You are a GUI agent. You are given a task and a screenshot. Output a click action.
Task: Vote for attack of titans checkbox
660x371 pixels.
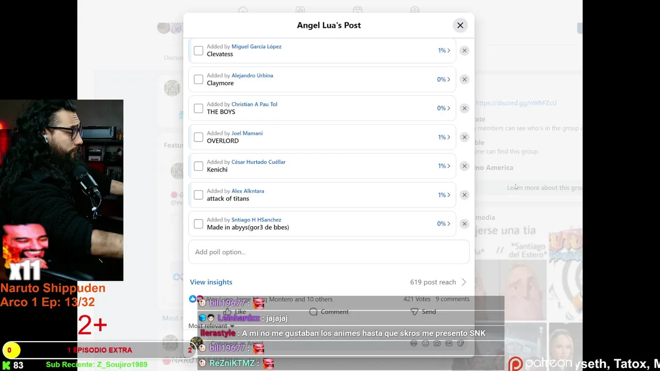(199, 195)
